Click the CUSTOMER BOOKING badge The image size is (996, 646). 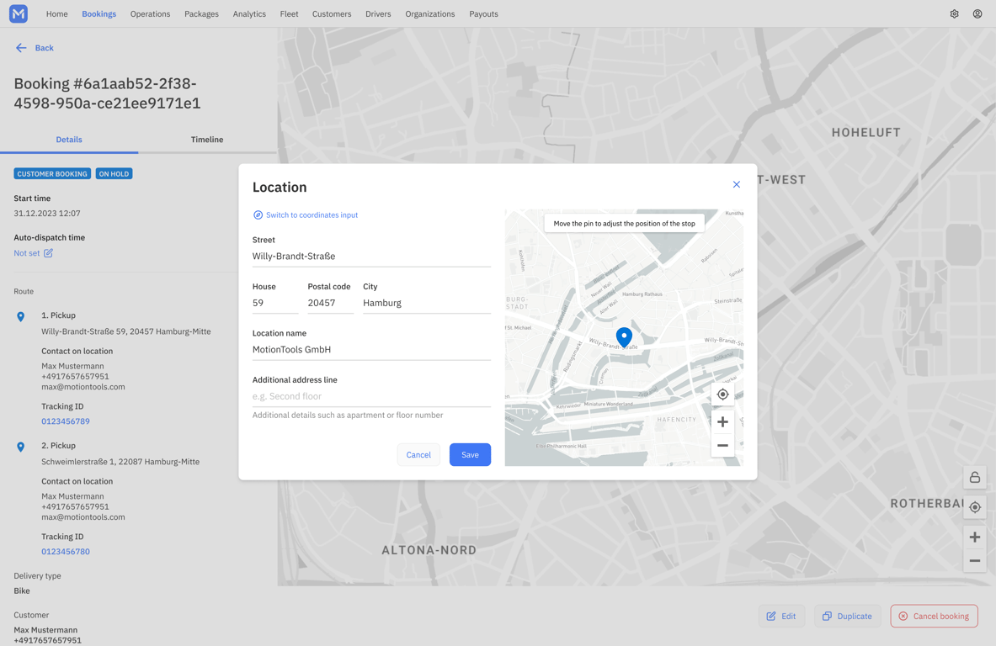tap(52, 174)
